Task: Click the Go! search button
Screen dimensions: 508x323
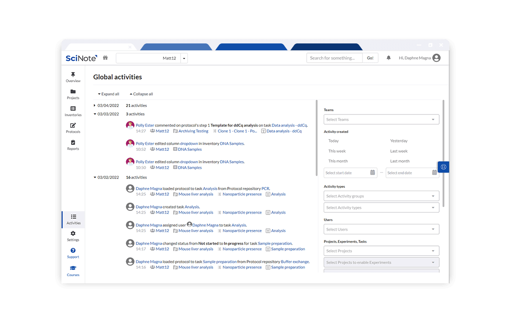Action: 370,58
